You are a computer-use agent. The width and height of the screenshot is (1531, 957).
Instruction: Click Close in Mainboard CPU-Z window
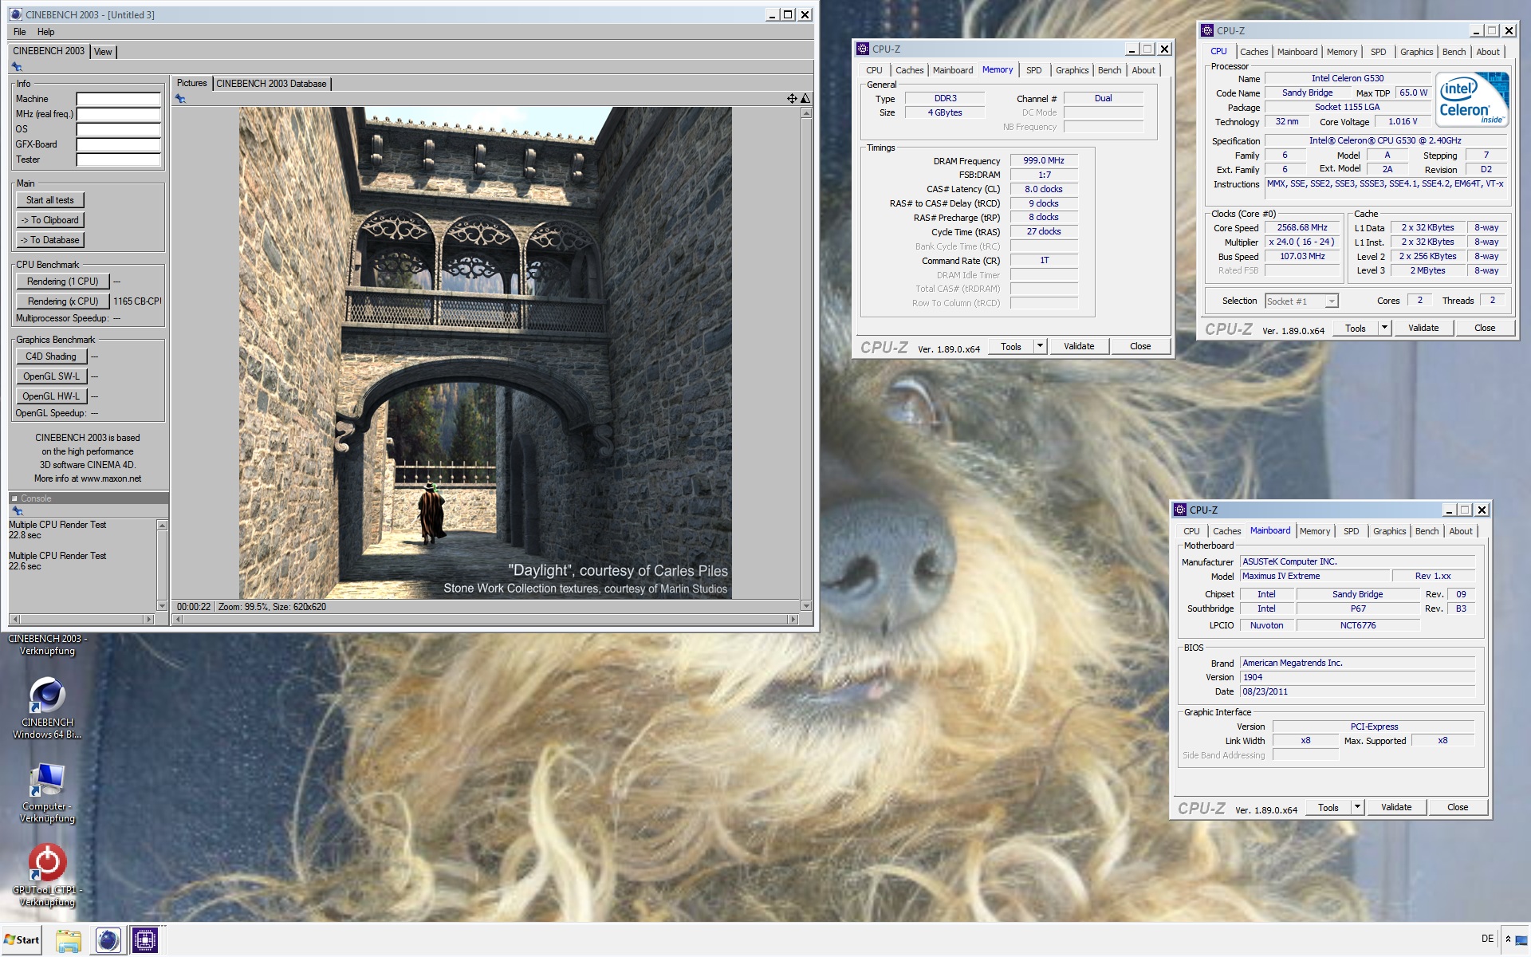point(1458,807)
